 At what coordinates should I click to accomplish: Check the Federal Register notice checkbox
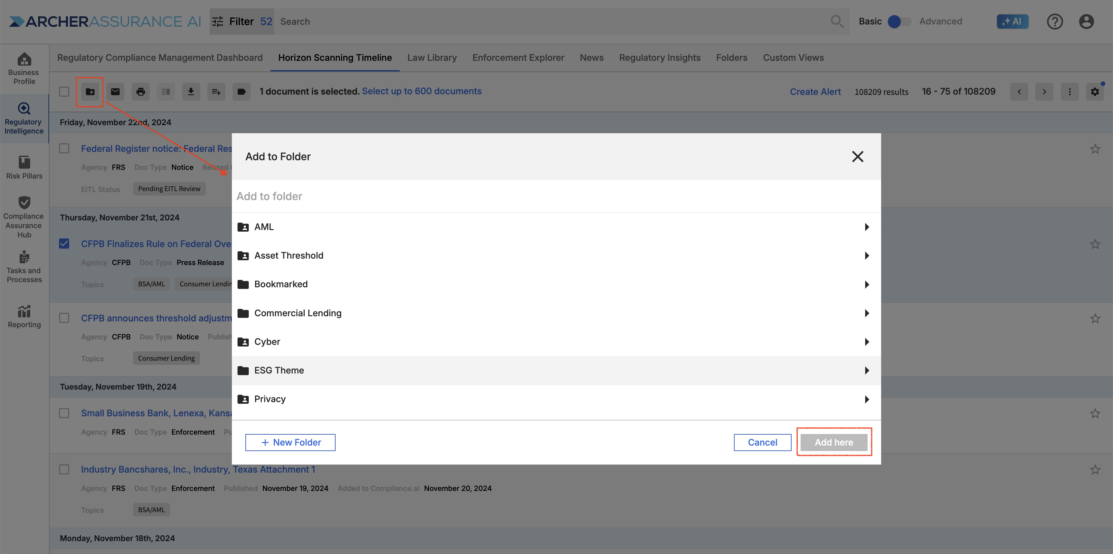64,148
